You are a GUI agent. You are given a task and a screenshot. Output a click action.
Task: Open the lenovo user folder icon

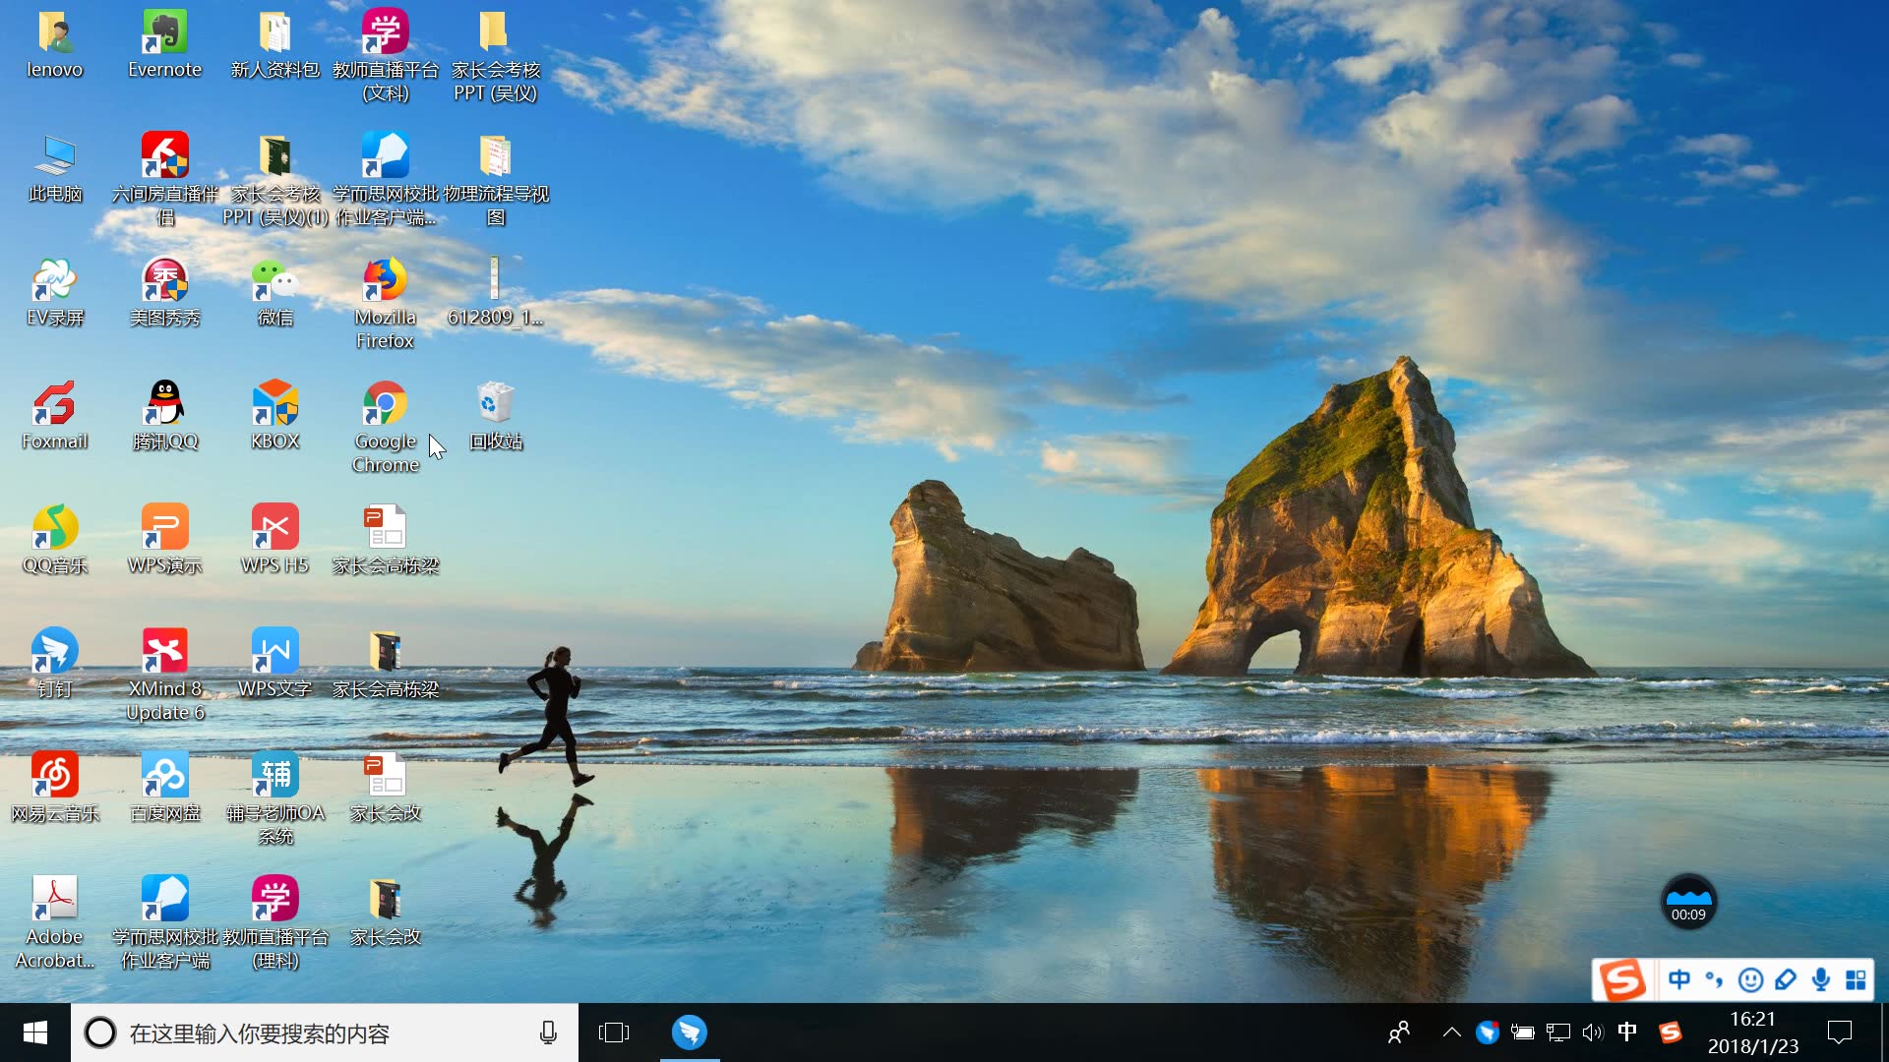pos(55,44)
